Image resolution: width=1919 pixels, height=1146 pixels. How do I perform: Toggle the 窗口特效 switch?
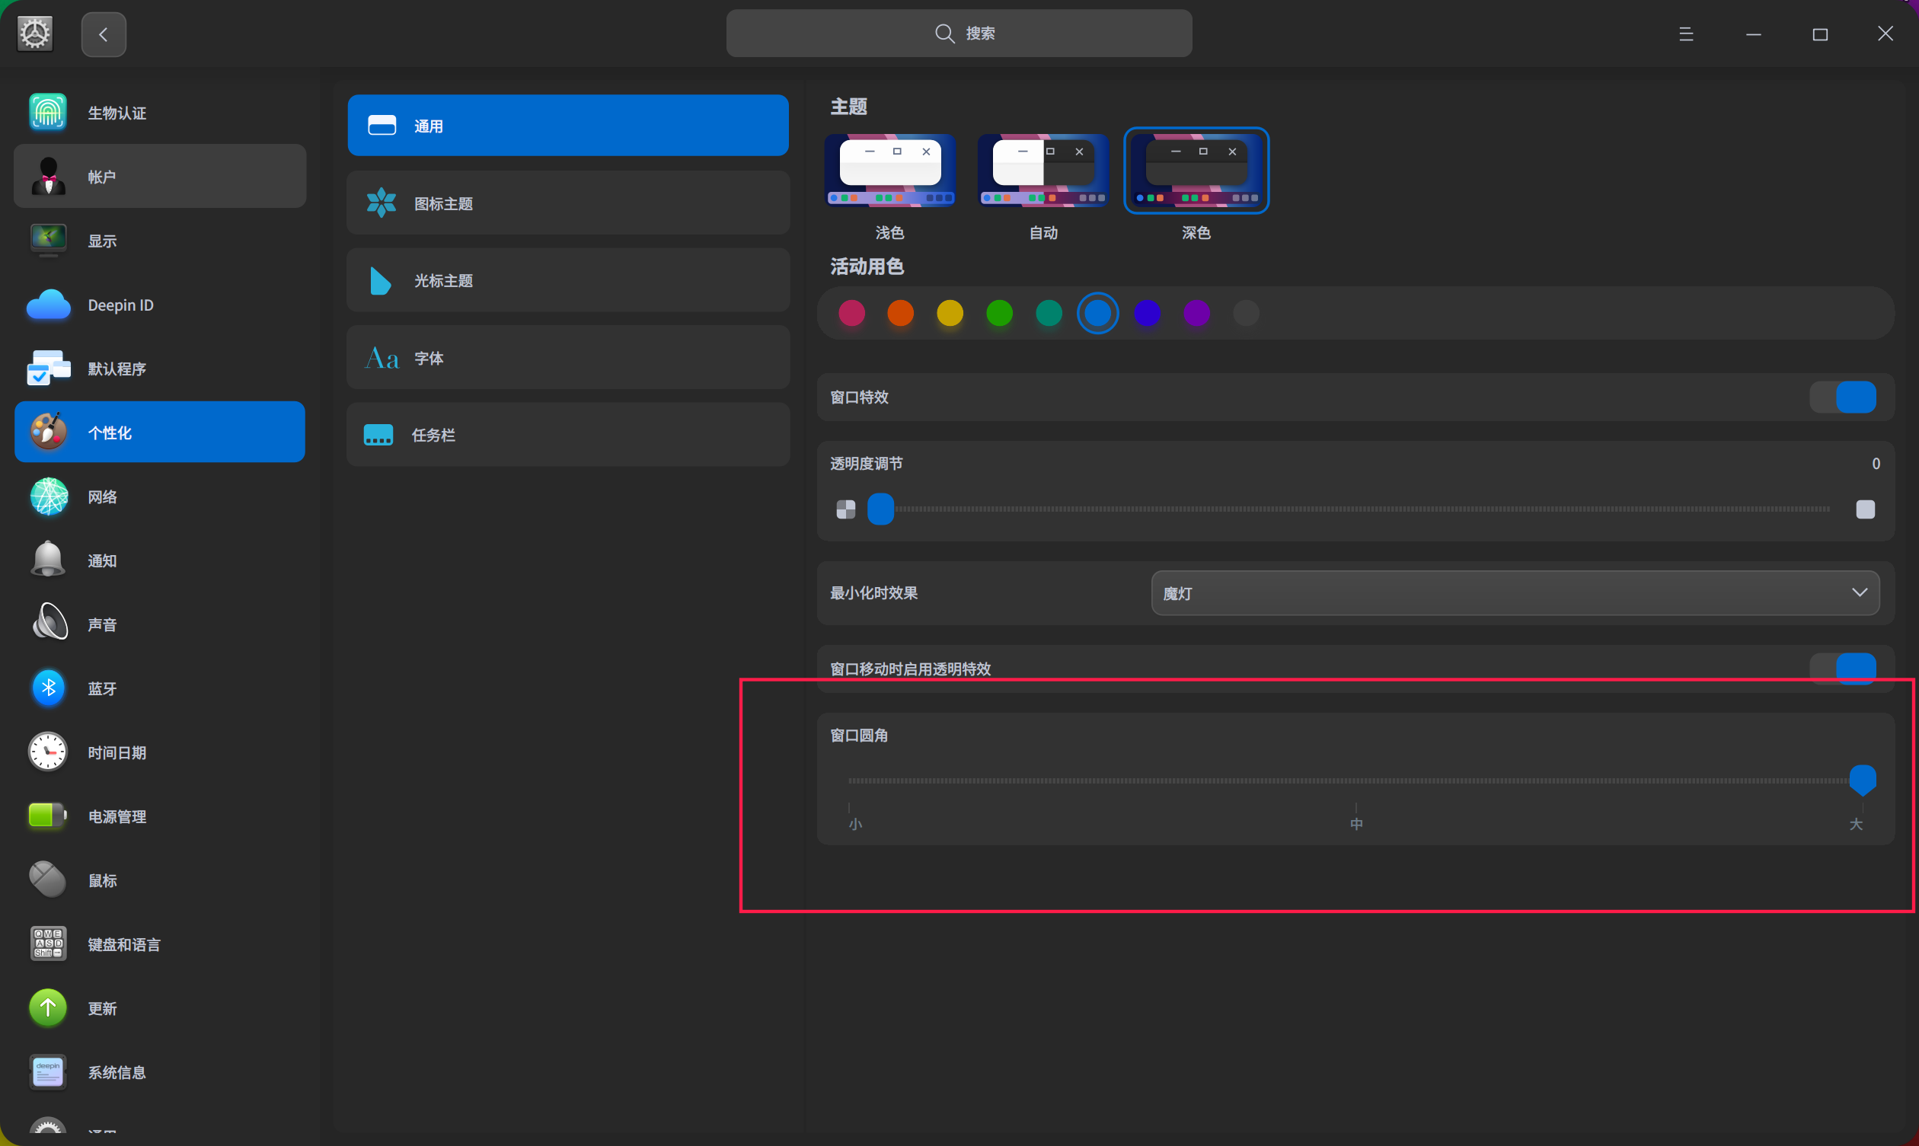[x=1843, y=397]
